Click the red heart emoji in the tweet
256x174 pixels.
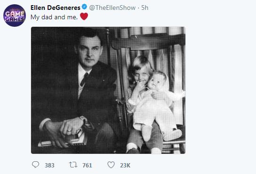(x=84, y=16)
